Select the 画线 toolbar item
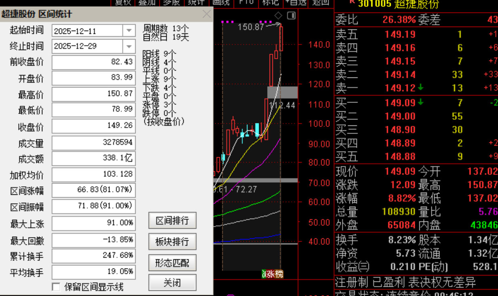 click(x=221, y=2)
